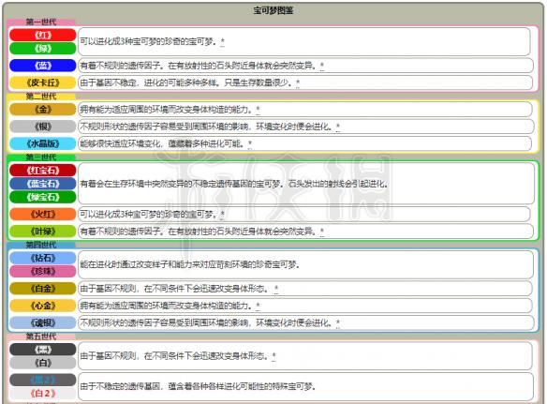
Task: Click the 红/绿 Pokédex entry text
Action: [149, 41]
